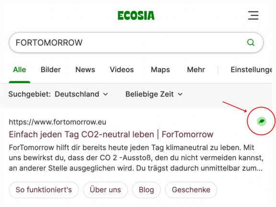Viewport: 276px width, 207px height.
Task: Click the green search magnifier icon
Action: (251, 43)
